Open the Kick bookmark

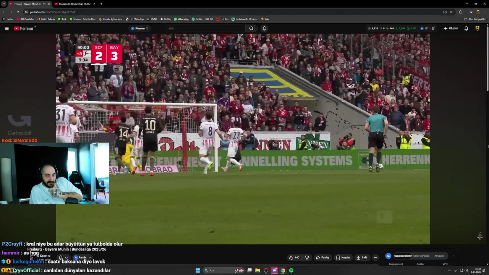62,19
